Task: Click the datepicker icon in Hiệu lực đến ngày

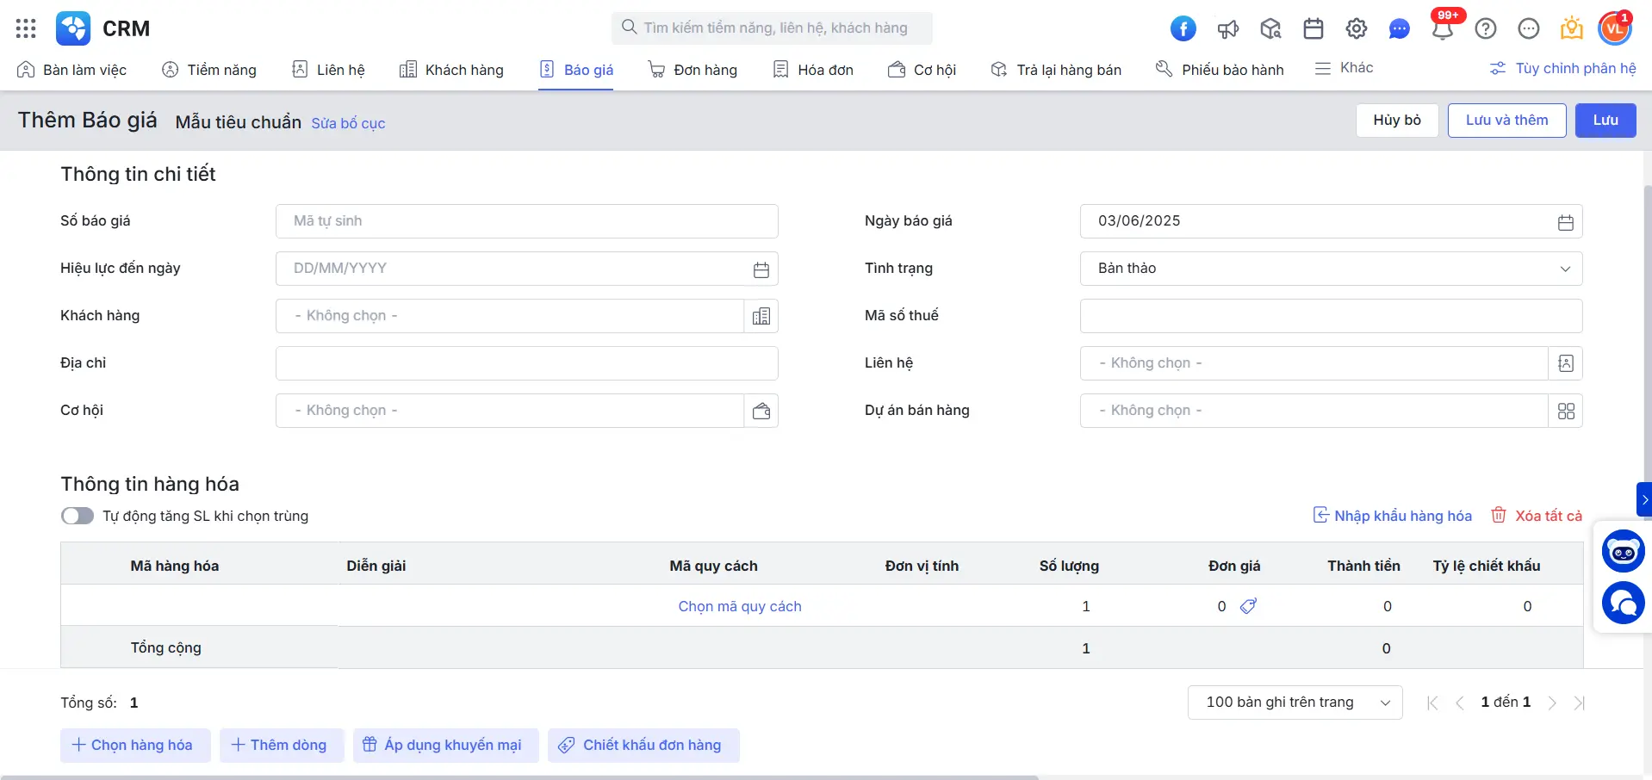Action: pyautogui.click(x=761, y=269)
